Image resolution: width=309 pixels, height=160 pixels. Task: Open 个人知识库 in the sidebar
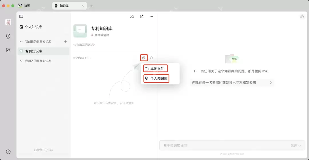[x=31, y=27]
